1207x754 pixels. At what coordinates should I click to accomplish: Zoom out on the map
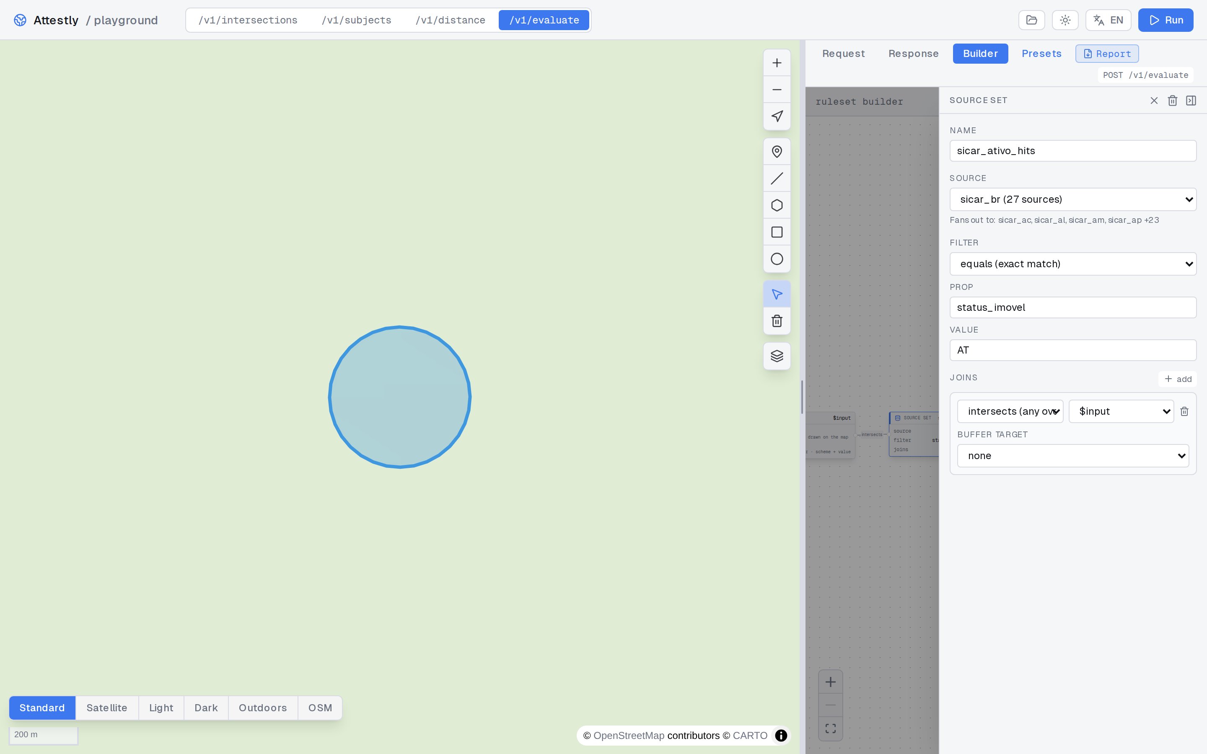pyautogui.click(x=777, y=90)
